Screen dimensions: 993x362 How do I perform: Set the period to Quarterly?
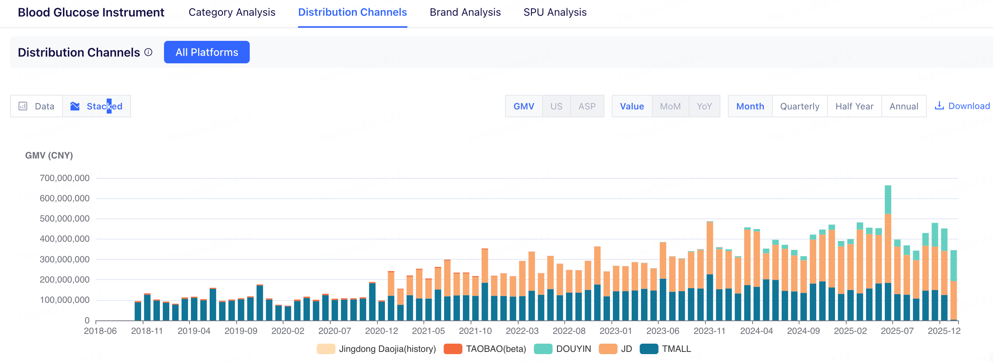tap(800, 106)
